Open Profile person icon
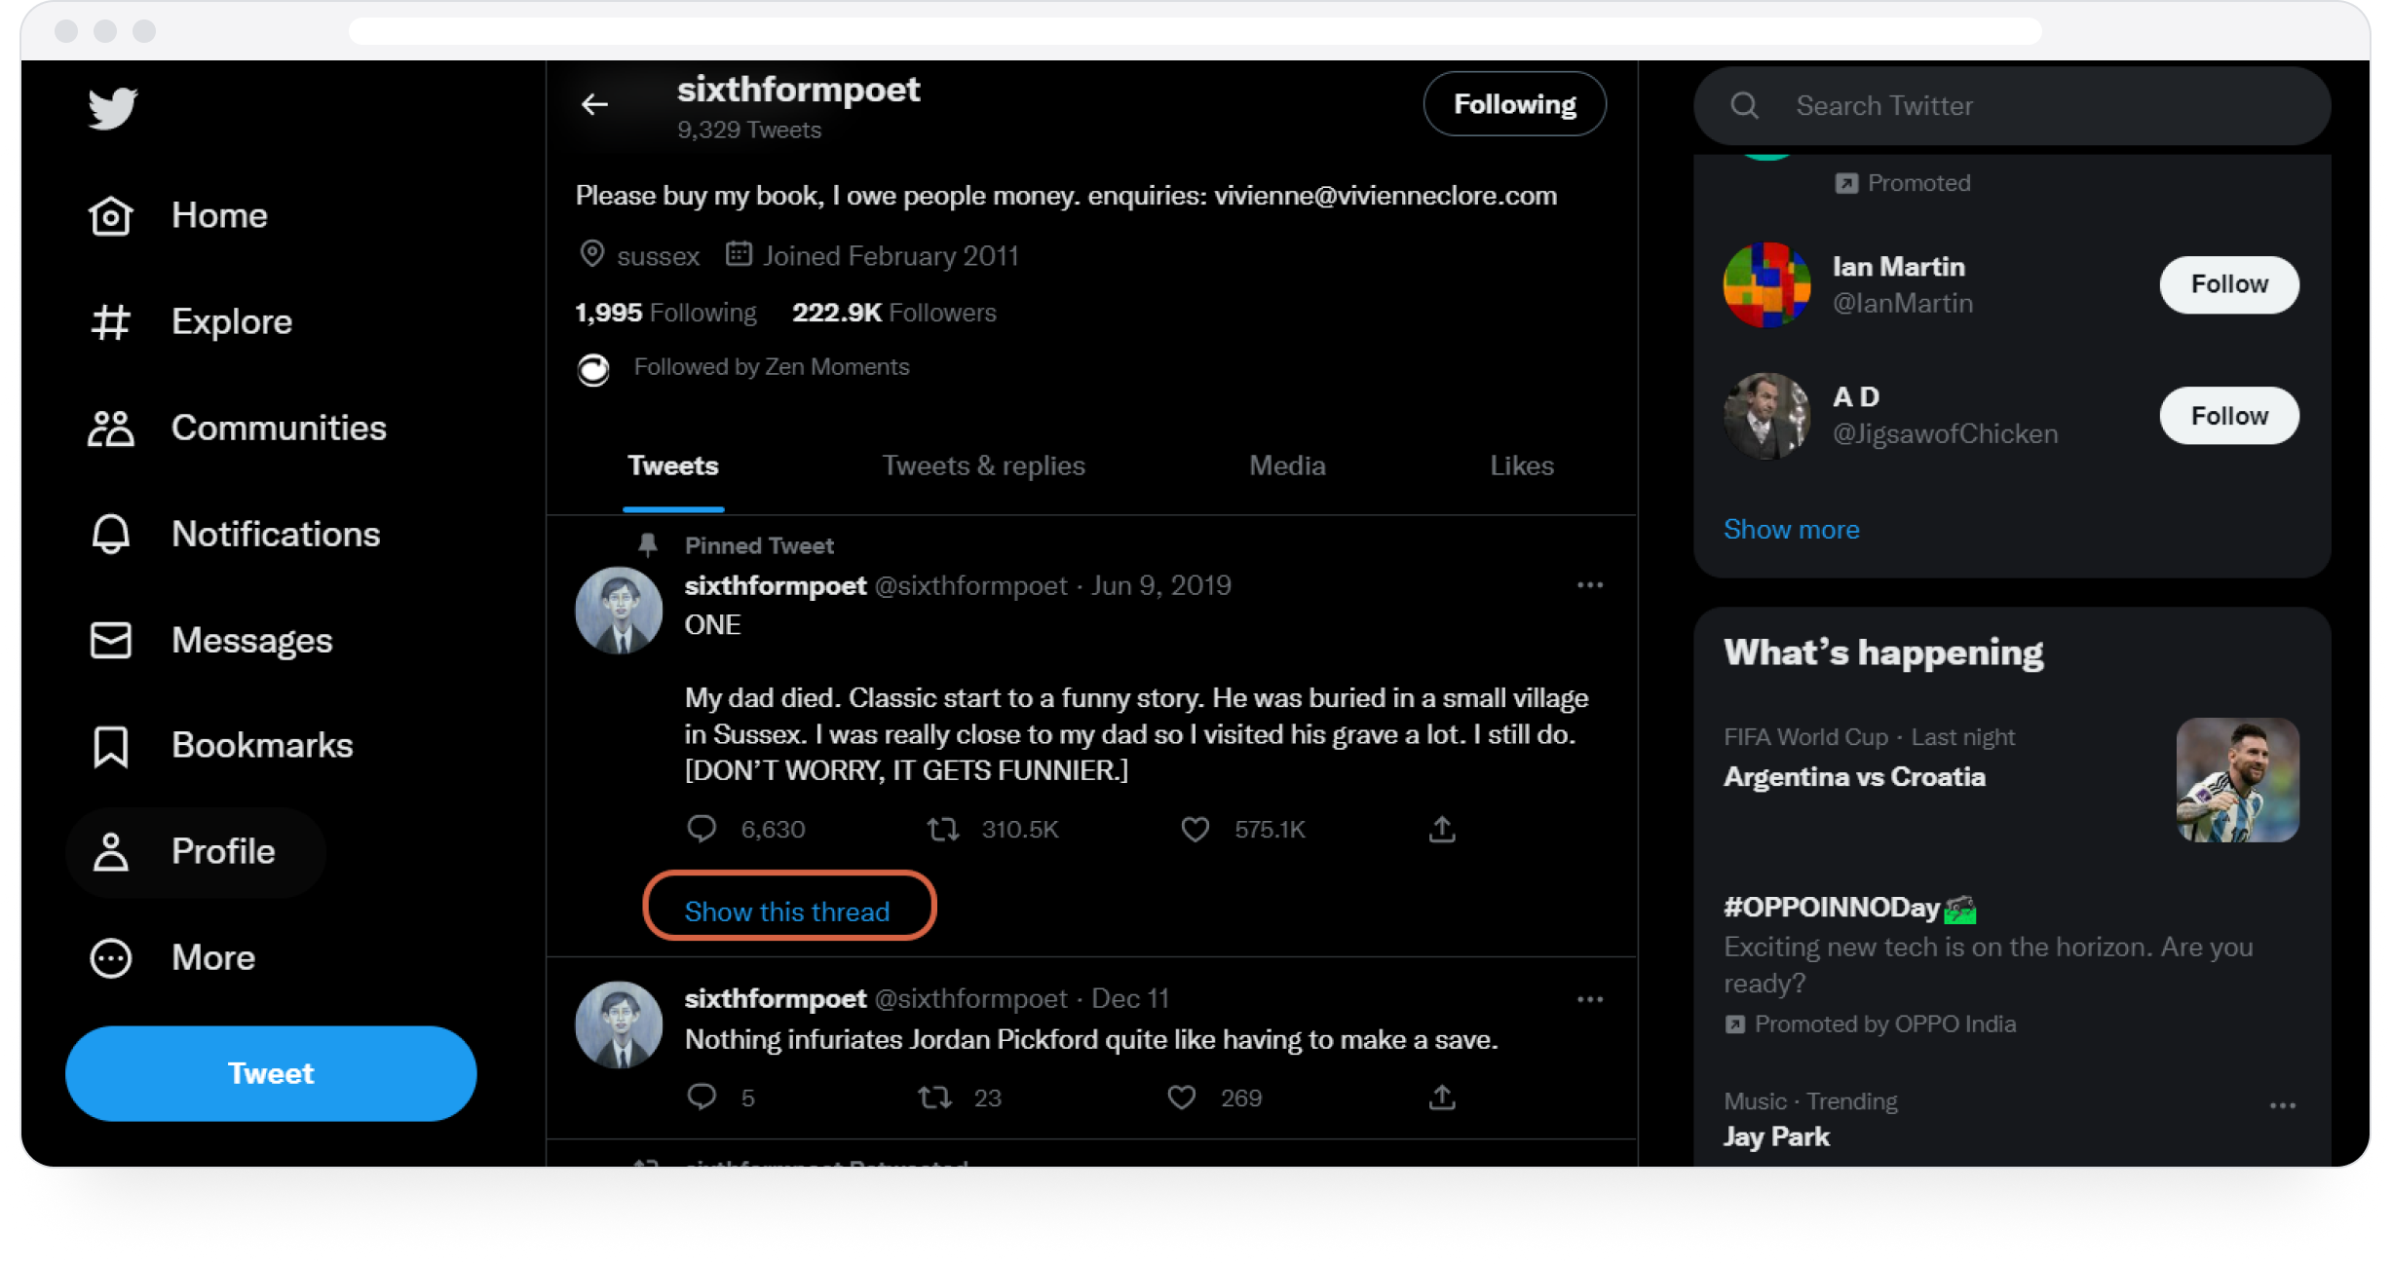This screenshot has height=1266, width=2391. point(110,851)
